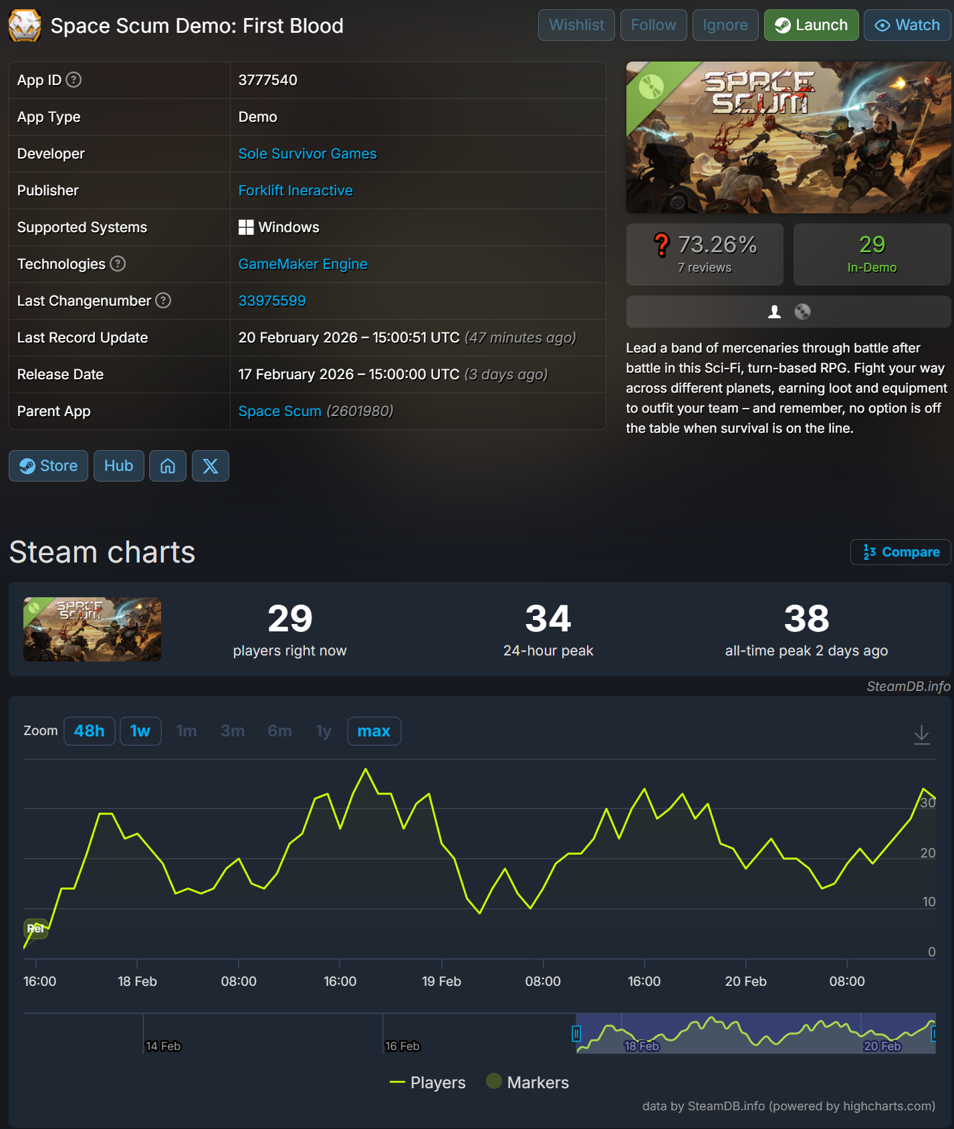Open the Sole Survivor Games developer link
This screenshot has width=954, height=1129.
click(308, 154)
